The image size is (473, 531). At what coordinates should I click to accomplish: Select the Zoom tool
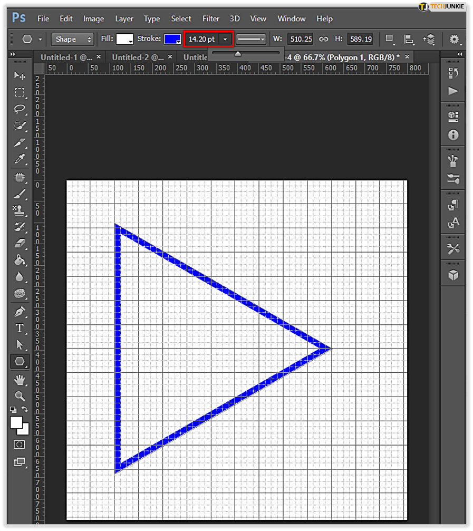pos(20,395)
